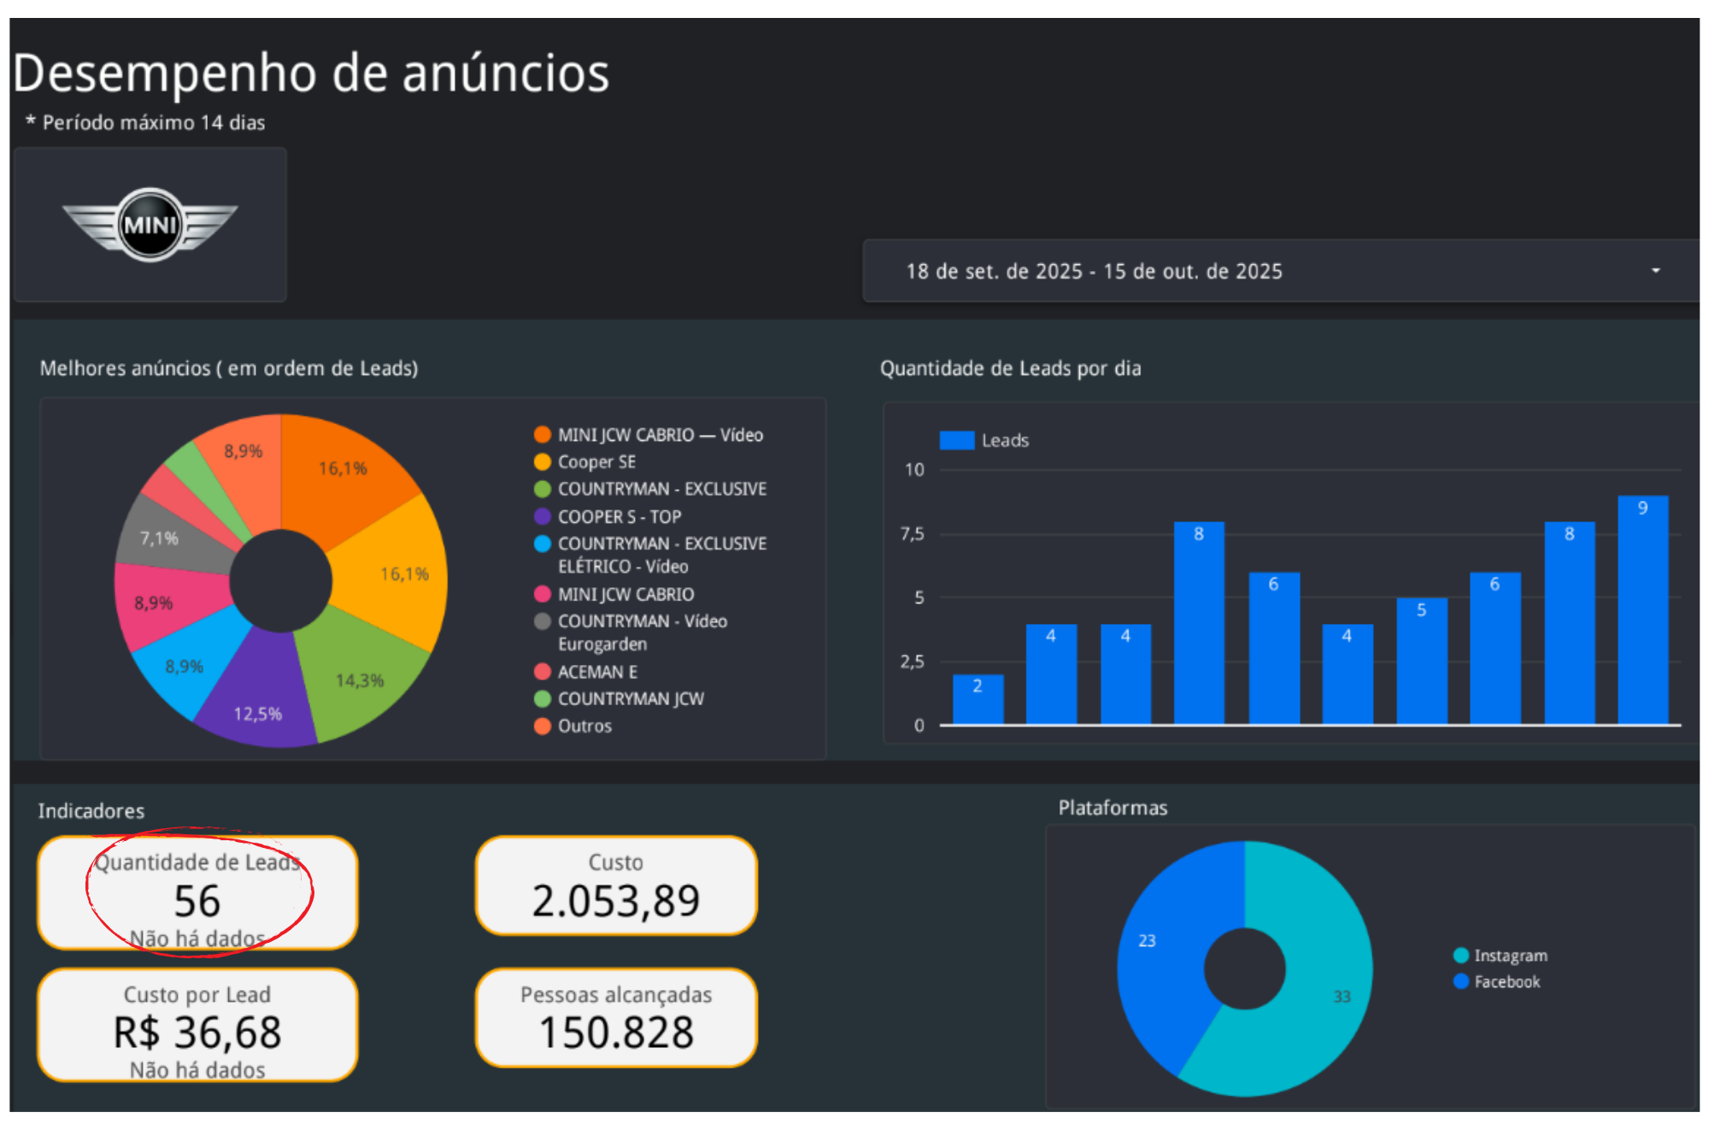Screen dimensions: 1709x1130
Task: Click the Facebook legend dot
Action: pos(1461,981)
